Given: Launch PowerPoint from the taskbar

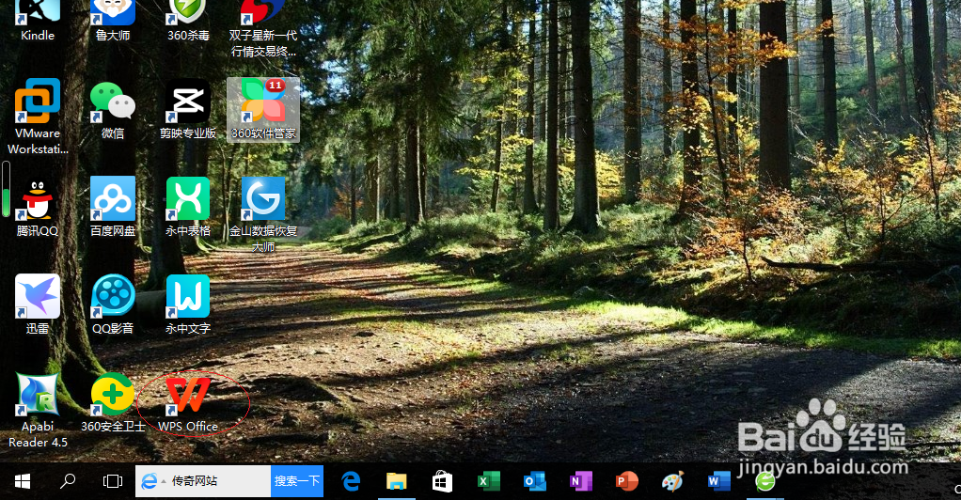Looking at the screenshot, I should click(626, 481).
